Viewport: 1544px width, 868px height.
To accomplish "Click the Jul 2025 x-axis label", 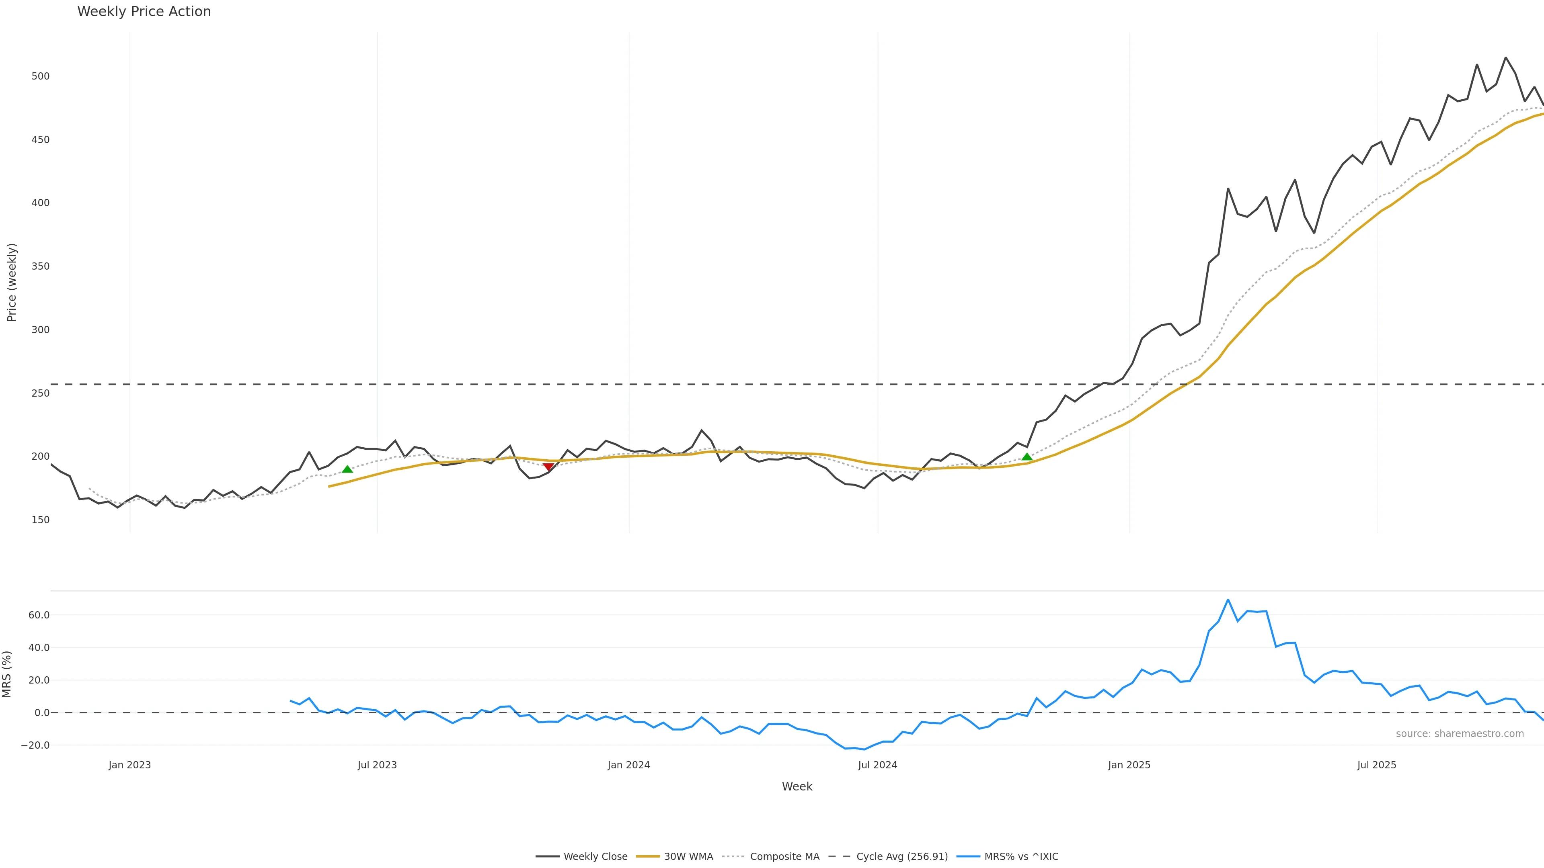I will (x=1377, y=765).
